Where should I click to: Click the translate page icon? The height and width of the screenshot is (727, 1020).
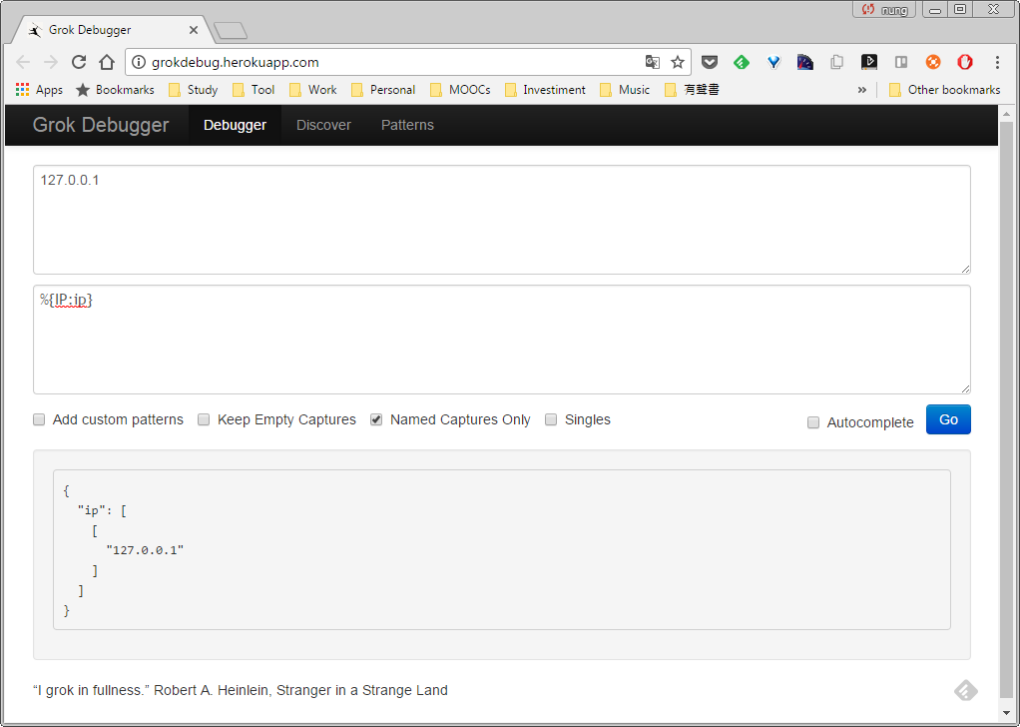(653, 63)
